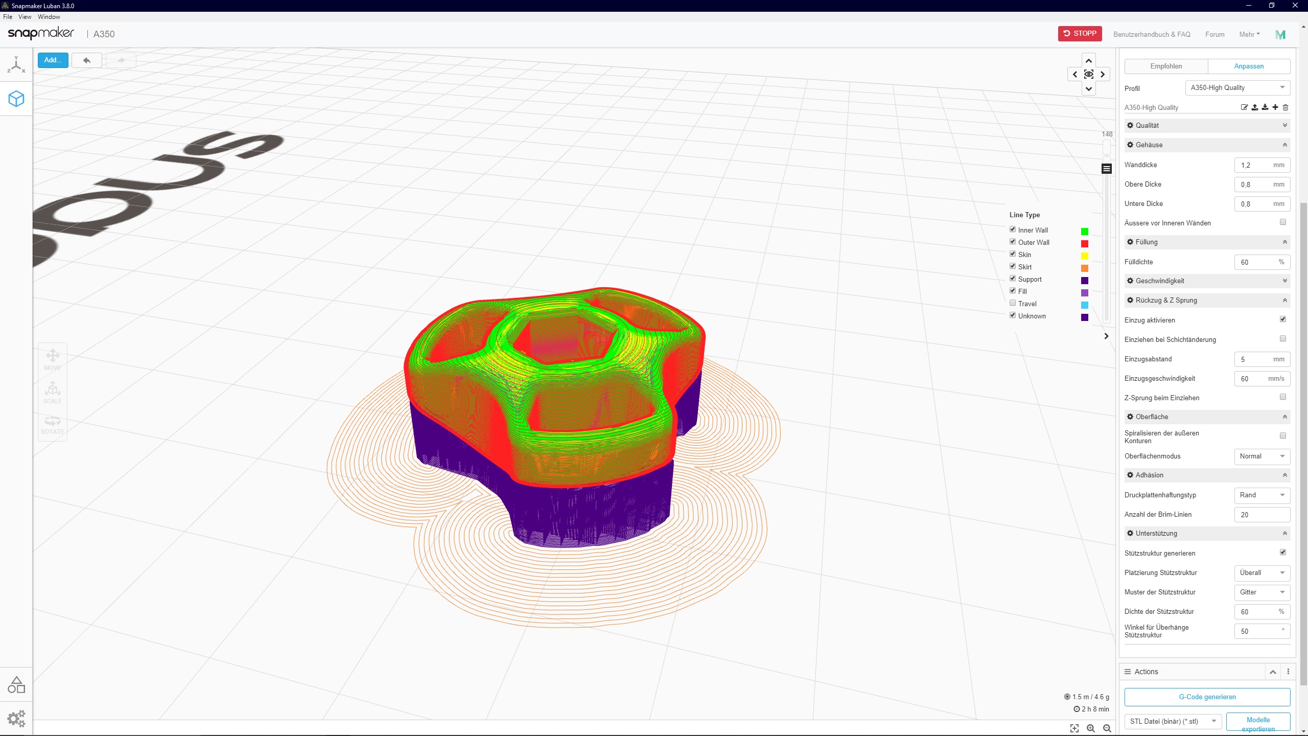Open the Profil A350-High Quality dropdown
This screenshot has height=736, width=1308.
click(1237, 88)
